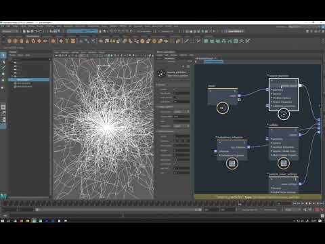Click the input node's circular icon
Screen dimensions: 325x244
point(223,108)
